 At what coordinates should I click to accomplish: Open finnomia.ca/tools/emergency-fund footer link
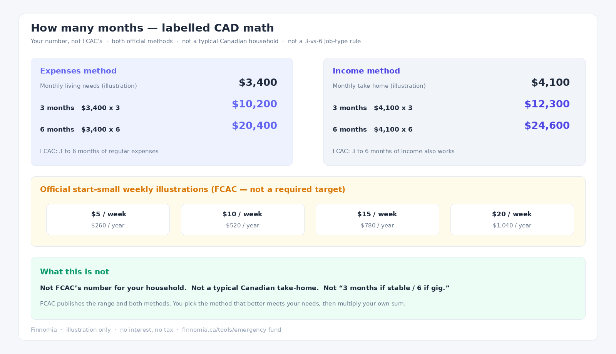pos(231,330)
